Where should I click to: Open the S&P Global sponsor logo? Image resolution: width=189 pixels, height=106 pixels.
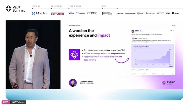pyautogui.click(x=57, y=14)
